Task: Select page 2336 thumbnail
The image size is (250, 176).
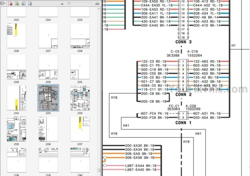Action: pyautogui.click(x=48, y=129)
